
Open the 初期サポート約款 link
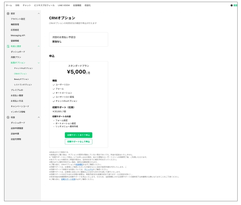pyautogui.click(x=68, y=179)
